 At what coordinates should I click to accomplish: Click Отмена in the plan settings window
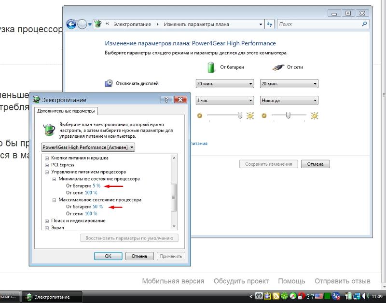(x=315, y=164)
